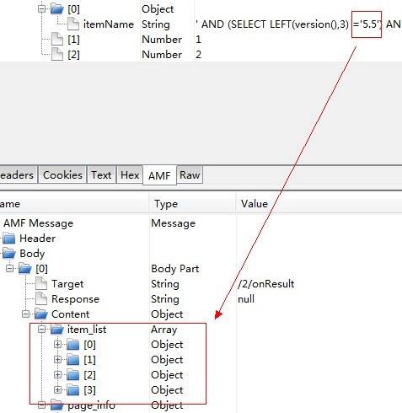The height and width of the screenshot is (413, 402).
Task: Click the Content folder icon
Action: click(x=41, y=314)
